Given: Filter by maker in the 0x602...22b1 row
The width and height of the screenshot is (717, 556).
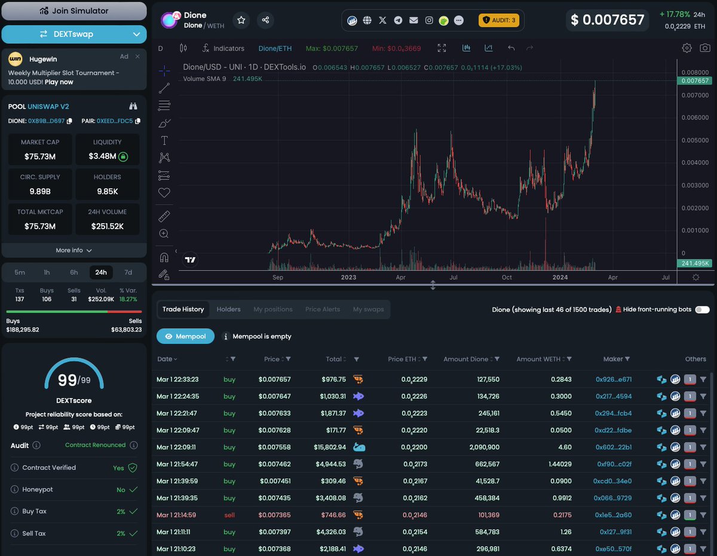Looking at the screenshot, I should (x=703, y=447).
